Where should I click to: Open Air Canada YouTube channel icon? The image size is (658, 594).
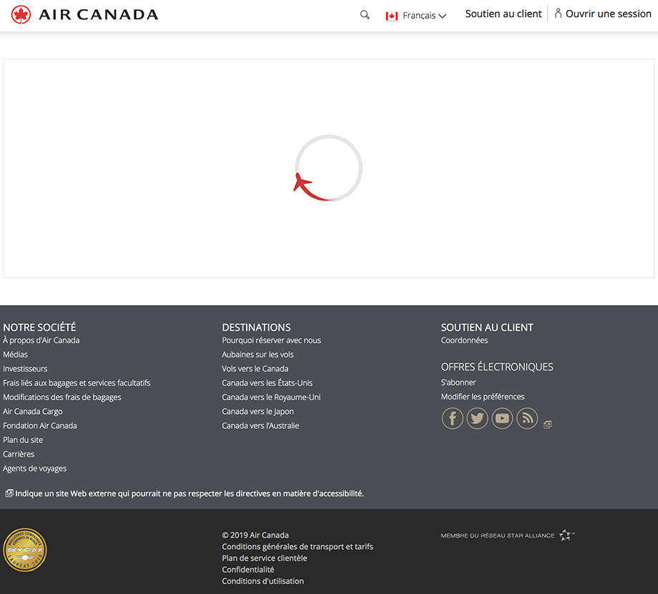[502, 418]
